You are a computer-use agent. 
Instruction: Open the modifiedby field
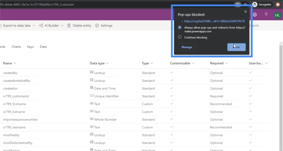click(11, 135)
